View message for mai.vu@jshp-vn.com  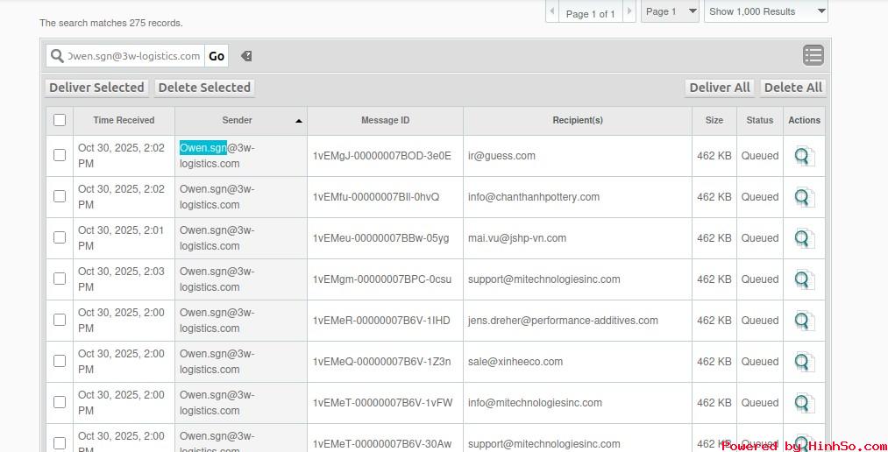804,238
